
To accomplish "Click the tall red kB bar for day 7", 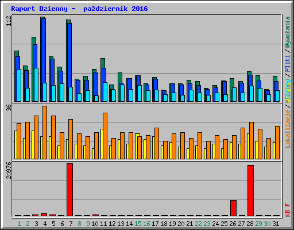I will click(x=69, y=190).
